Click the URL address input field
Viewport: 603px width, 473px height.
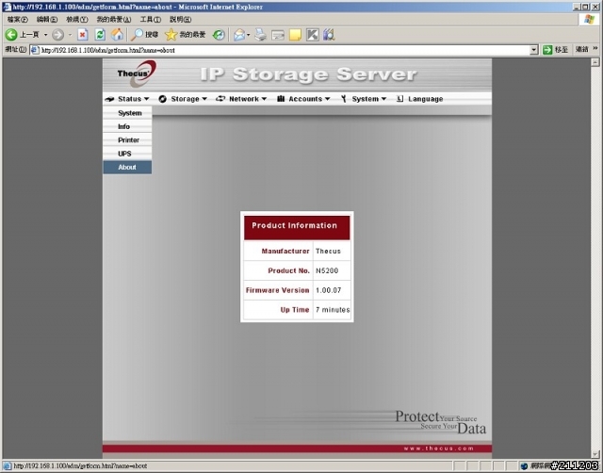[285, 50]
